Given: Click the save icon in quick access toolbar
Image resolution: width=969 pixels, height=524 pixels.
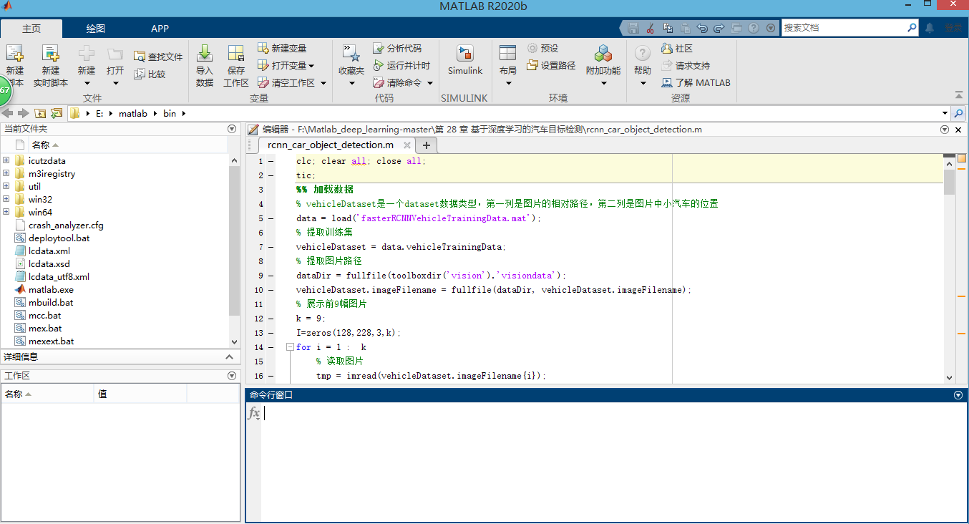Looking at the screenshot, I should [x=633, y=28].
